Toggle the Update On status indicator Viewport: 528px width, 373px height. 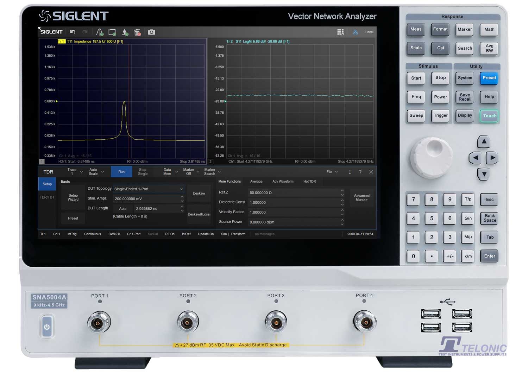click(x=206, y=234)
